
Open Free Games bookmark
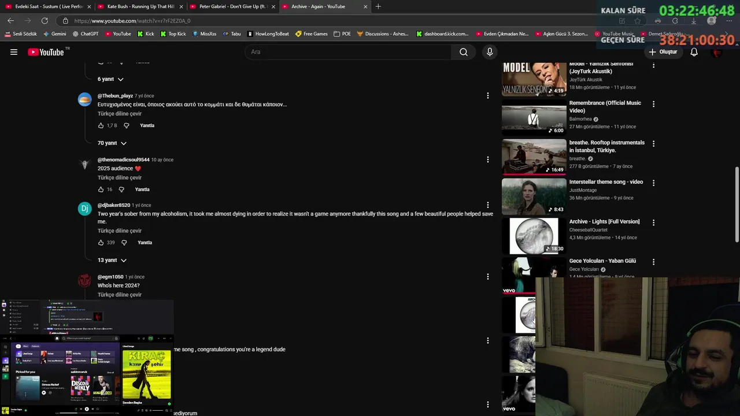pyautogui.click(x=312, y=34)
